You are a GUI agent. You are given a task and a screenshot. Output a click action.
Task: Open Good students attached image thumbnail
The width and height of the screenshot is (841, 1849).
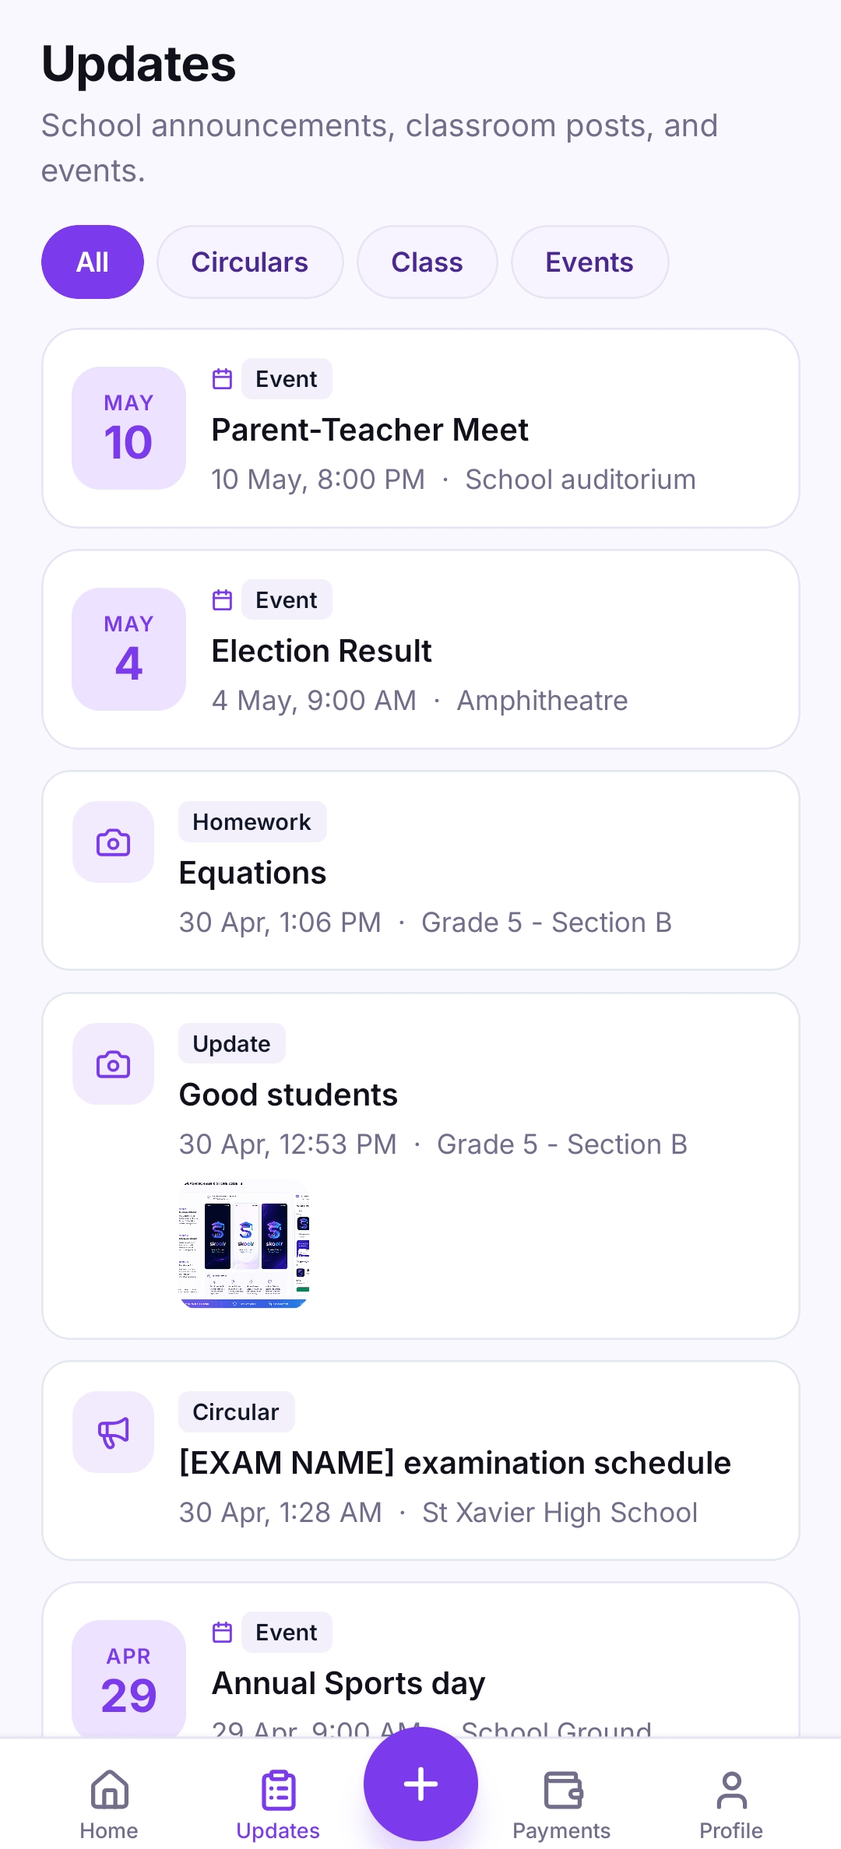[x=245, y=1243]
